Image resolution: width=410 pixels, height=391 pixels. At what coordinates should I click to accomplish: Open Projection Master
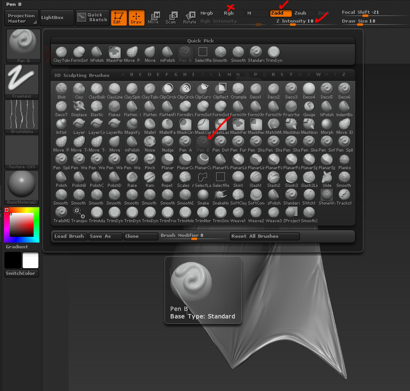[x=21, y=18]
